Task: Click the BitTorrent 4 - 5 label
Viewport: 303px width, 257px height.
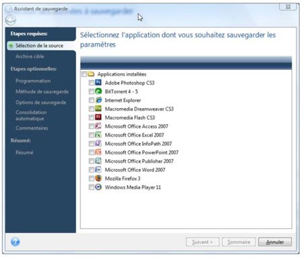Action: pos(121,91)
